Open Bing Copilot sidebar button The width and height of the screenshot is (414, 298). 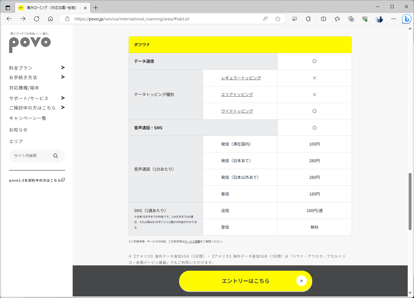[406, 19]
